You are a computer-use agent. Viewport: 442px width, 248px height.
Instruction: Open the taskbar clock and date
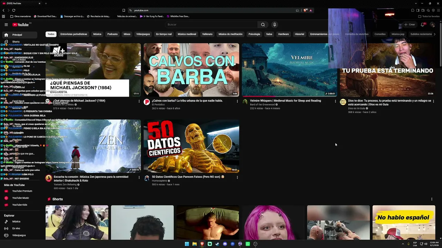coord(434,244)
